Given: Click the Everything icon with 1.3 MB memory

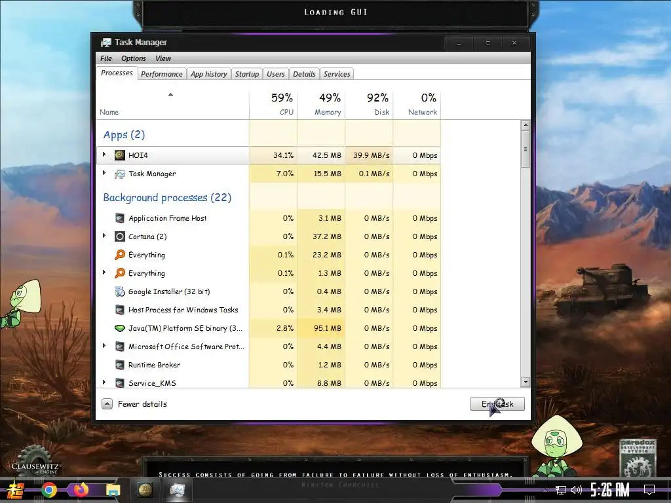Looking at the screenshot, I should point(120,273).
